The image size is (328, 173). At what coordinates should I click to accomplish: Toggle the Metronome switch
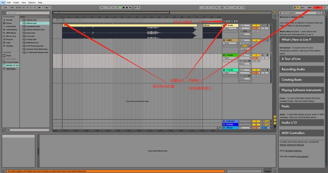39,8
